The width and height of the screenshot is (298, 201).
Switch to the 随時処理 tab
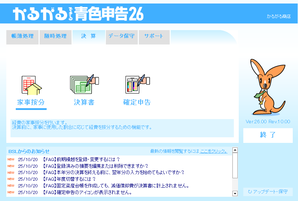pos(55,36)
